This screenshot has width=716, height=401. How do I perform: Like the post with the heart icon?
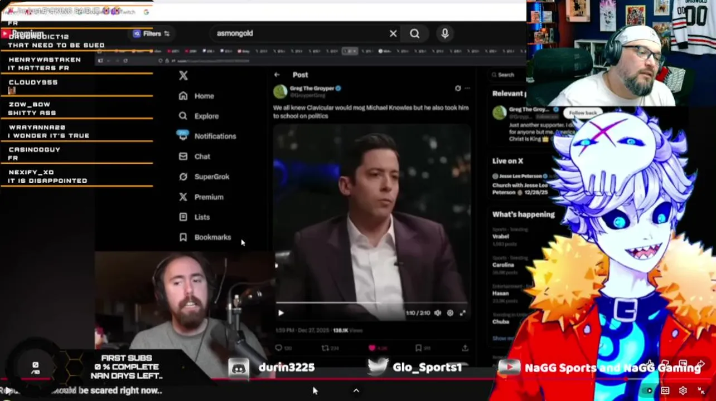click(372, 348)
